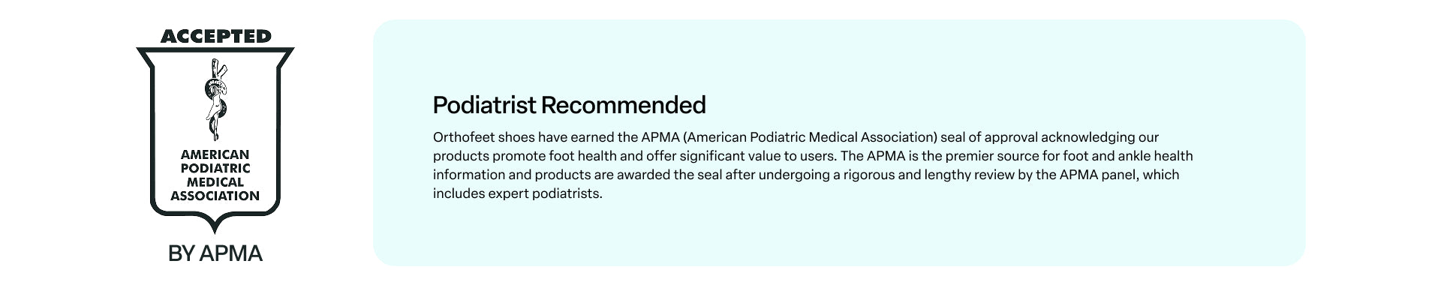The width and height of the screenshot is (1441, 300).
Task: Click the "BY APMA" label under the seal
Action: [x=215, y=253]
